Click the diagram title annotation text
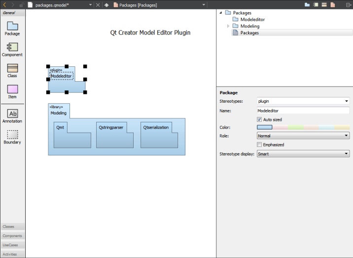 tap(150, 33)
